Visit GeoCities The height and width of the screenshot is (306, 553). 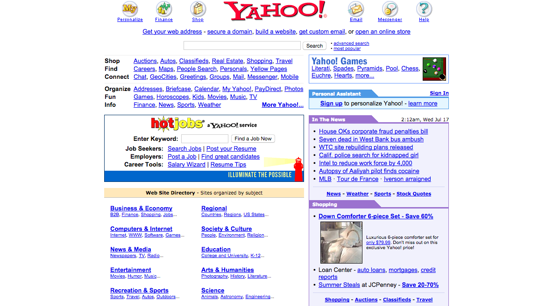pyautogui.click(x=163, y=77)
